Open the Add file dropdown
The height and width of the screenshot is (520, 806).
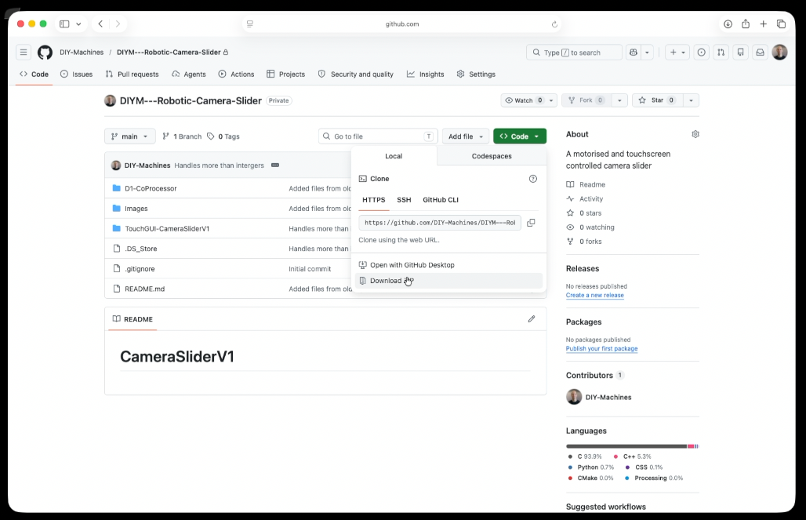[x=465, y=136]
